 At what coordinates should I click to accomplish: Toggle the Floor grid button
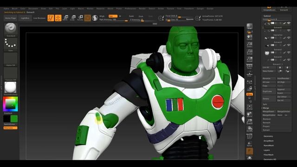click(250, 74)
